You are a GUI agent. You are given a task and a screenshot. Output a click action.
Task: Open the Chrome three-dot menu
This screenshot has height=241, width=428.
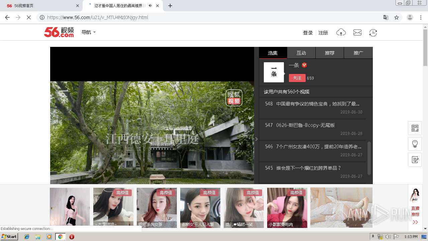[x=421, y=17]
